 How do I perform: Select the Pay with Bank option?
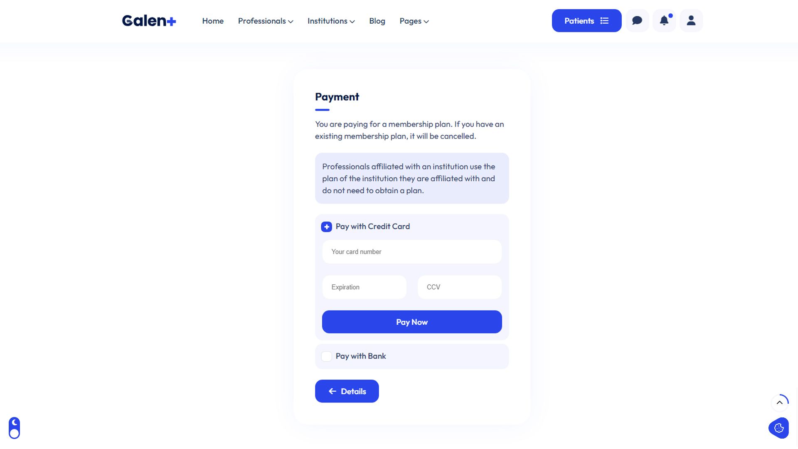tap(327, 356)
